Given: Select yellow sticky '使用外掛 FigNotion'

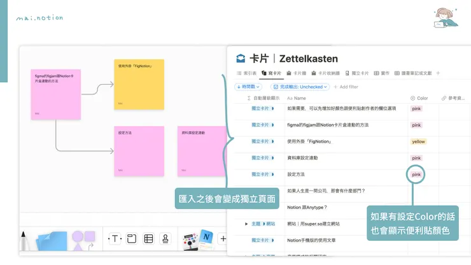Looking at the screenshot, I should click(x=139, y=85).
